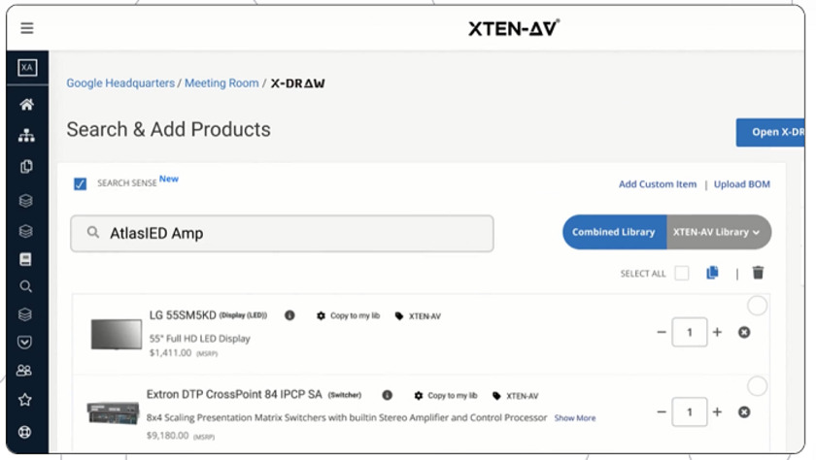Go to Home in the left sidebar
816x460 pixels.
(x=26, y=105)
